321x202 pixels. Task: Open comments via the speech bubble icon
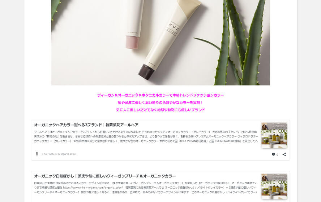pyautogui.click(x=273, y=154)
